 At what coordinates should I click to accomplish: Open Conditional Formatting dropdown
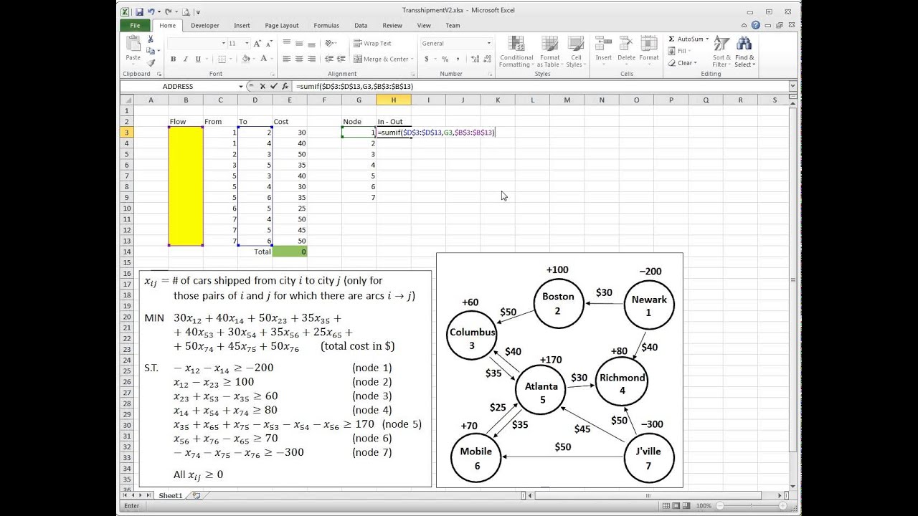coord(516,52)
